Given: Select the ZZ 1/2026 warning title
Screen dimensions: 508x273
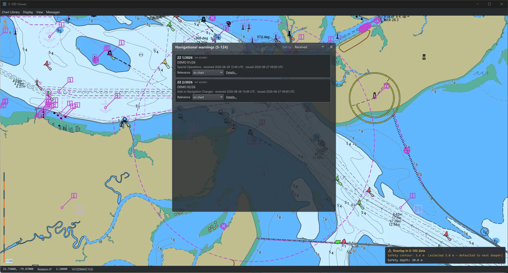Looking at the screenshot, I should coord(185,57).
